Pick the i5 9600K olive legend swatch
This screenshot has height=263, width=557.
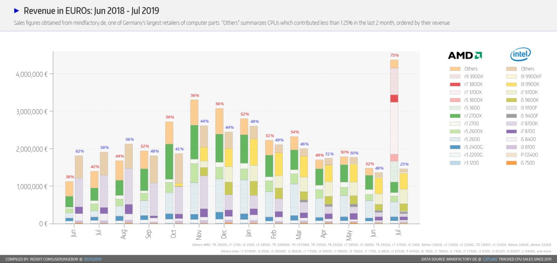511,100
